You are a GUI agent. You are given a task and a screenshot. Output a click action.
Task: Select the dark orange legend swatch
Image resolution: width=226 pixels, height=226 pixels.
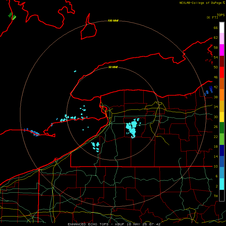tap(222, 83)
